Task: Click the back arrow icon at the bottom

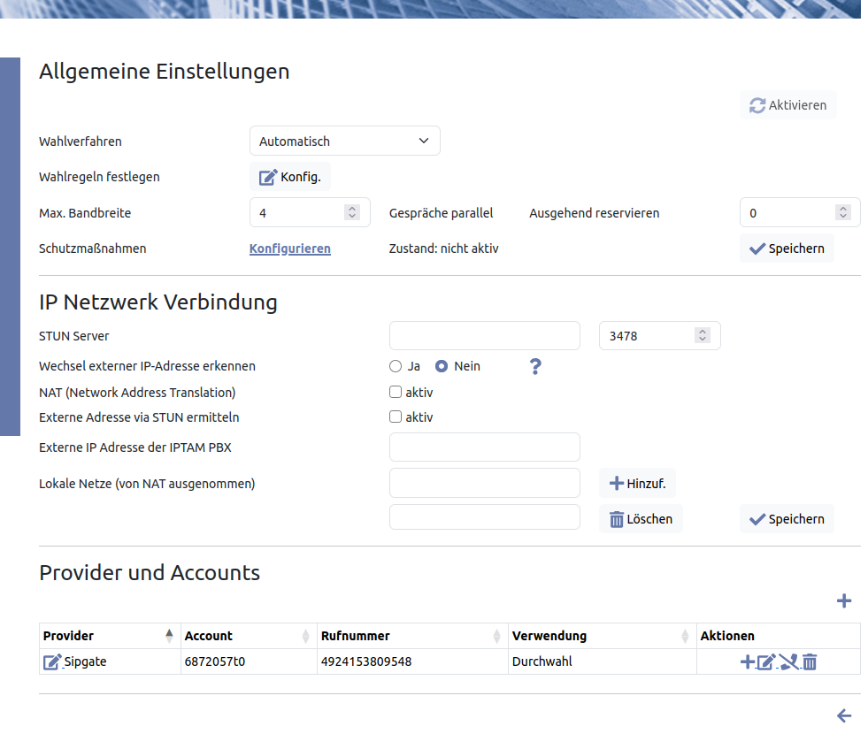Action: [x=843, y=715]
